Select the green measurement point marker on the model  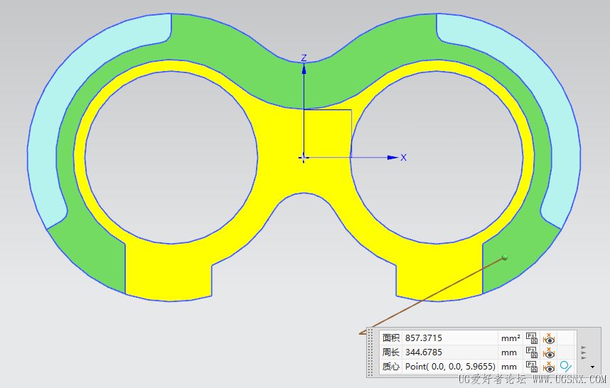tap(505, 257)
